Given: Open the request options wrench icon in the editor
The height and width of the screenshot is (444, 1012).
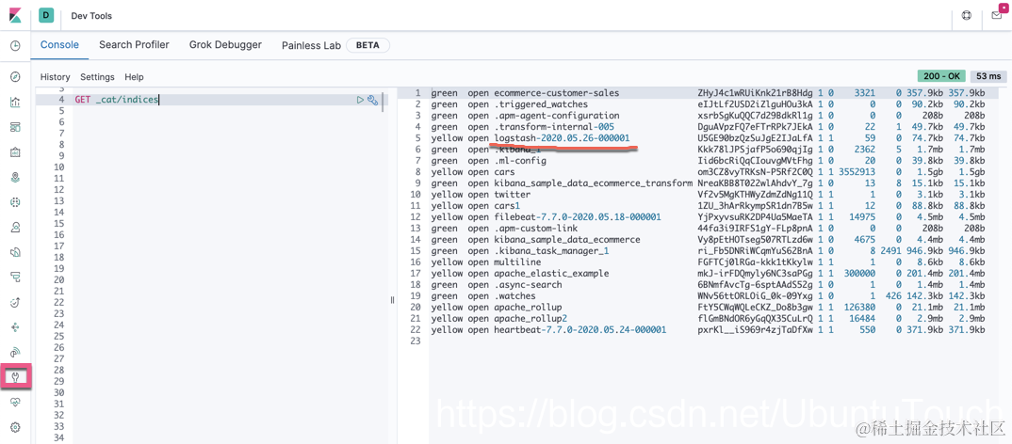Looking at the screenshot, I should pos(372,100).
